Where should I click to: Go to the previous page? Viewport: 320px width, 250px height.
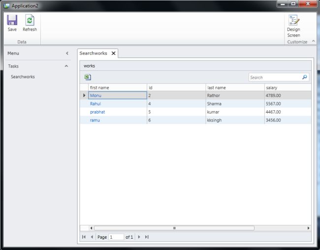[92, 237]
